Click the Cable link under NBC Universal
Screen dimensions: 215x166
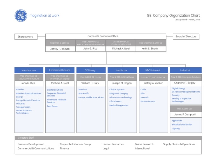143,89
